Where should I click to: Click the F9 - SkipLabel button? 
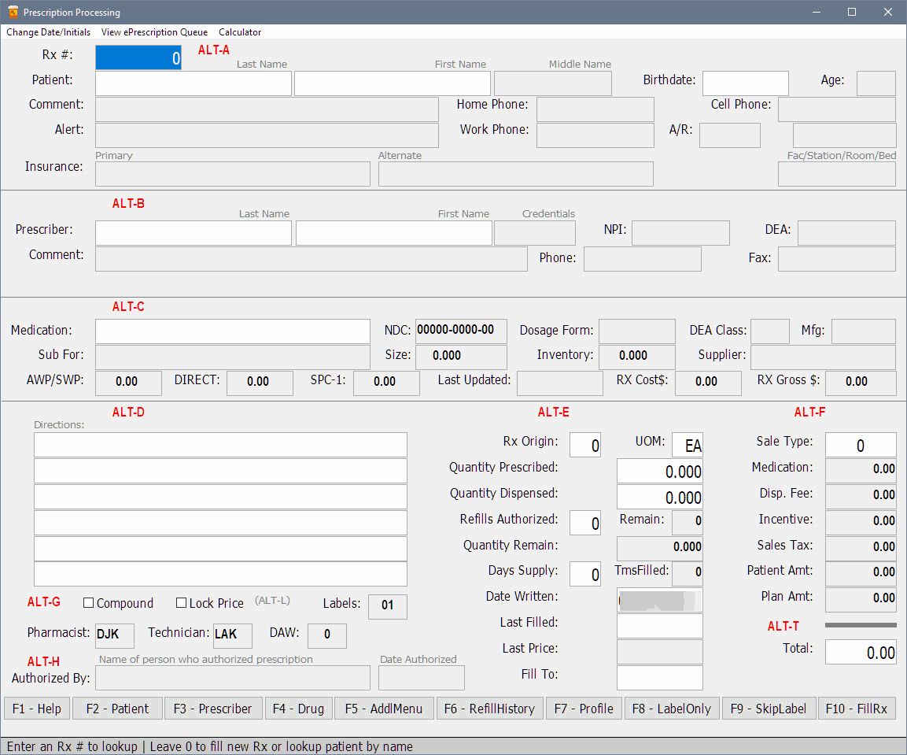click(769, 708)
